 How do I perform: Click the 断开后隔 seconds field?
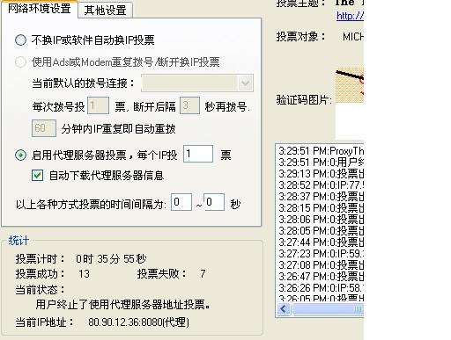pyautogui.click(x=189, y=105)
